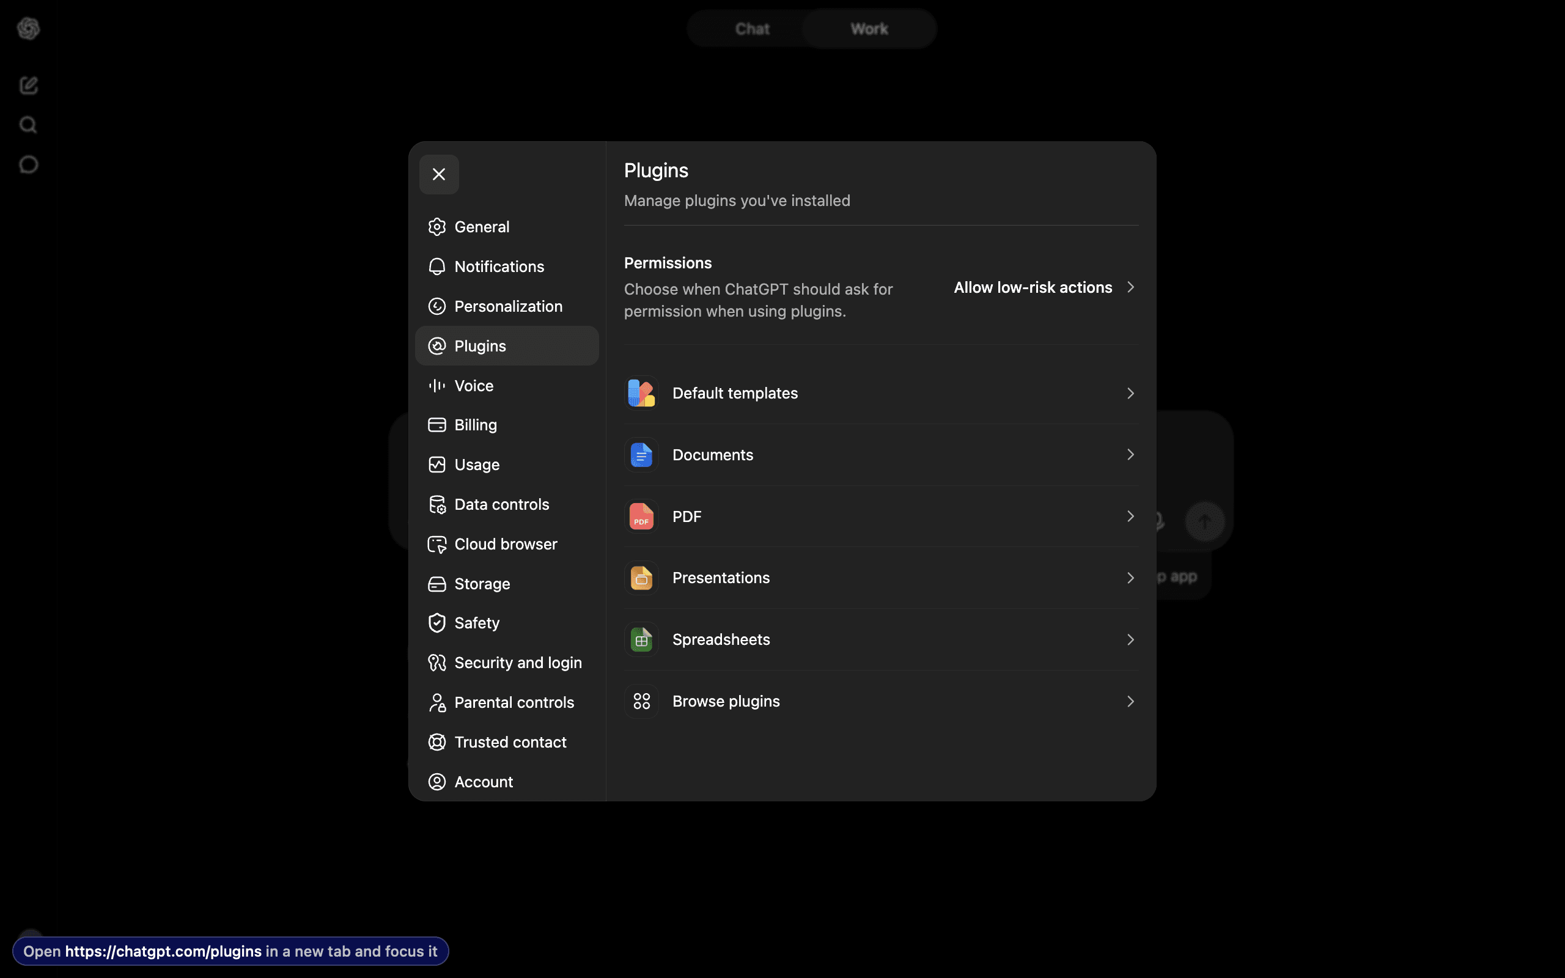This screenshot has width=1565, height=978.
Task: Click the shield icon for Safety
Action: 437,623
